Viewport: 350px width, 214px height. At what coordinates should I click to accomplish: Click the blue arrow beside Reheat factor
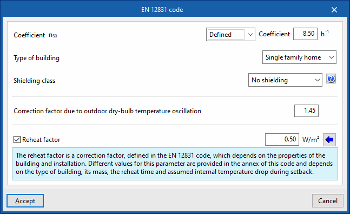coord(329,140)
